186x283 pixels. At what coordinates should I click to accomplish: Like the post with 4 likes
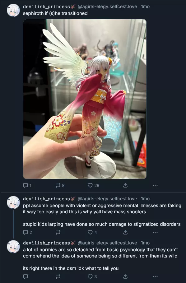tap(92, 232)
